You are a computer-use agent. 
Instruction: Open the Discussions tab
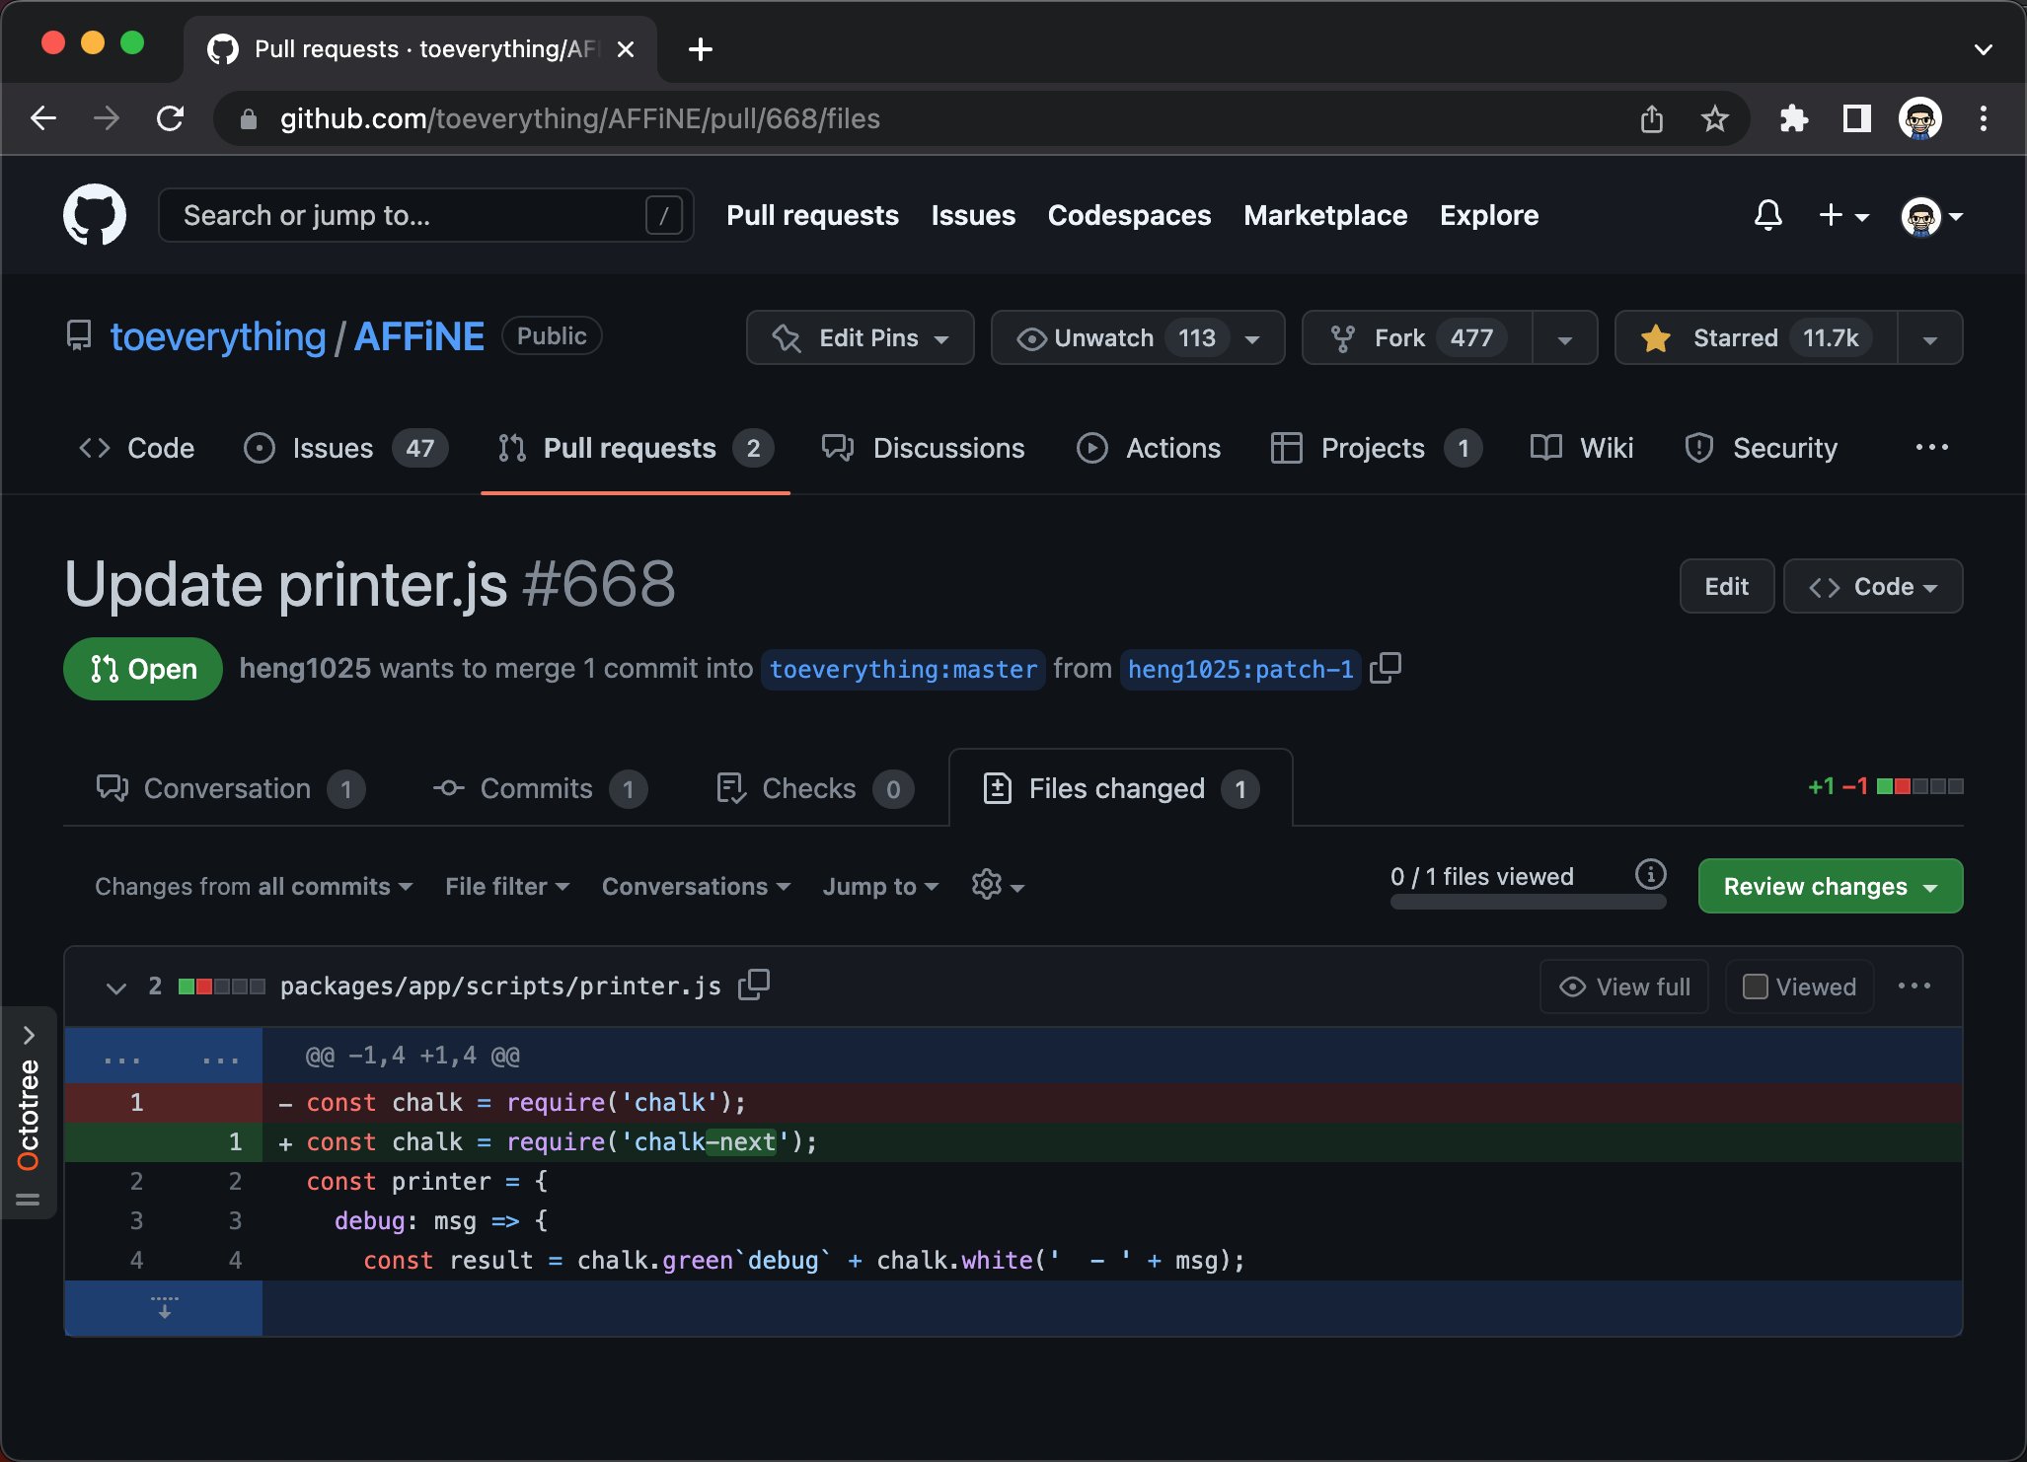(924, 448)
